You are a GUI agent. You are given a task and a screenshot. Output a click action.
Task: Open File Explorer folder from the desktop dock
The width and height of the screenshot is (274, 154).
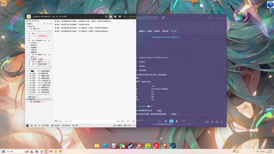[97, 146]
